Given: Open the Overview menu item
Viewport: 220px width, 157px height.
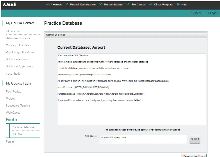Looking at the screenshot, I should click(x=57, y=4).
